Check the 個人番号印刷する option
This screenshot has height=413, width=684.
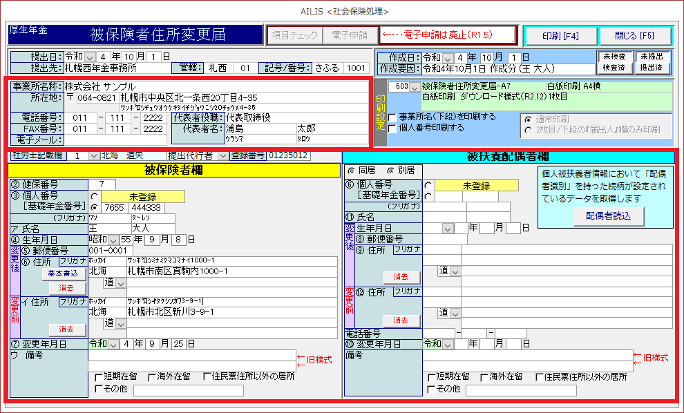coord(392,128)
